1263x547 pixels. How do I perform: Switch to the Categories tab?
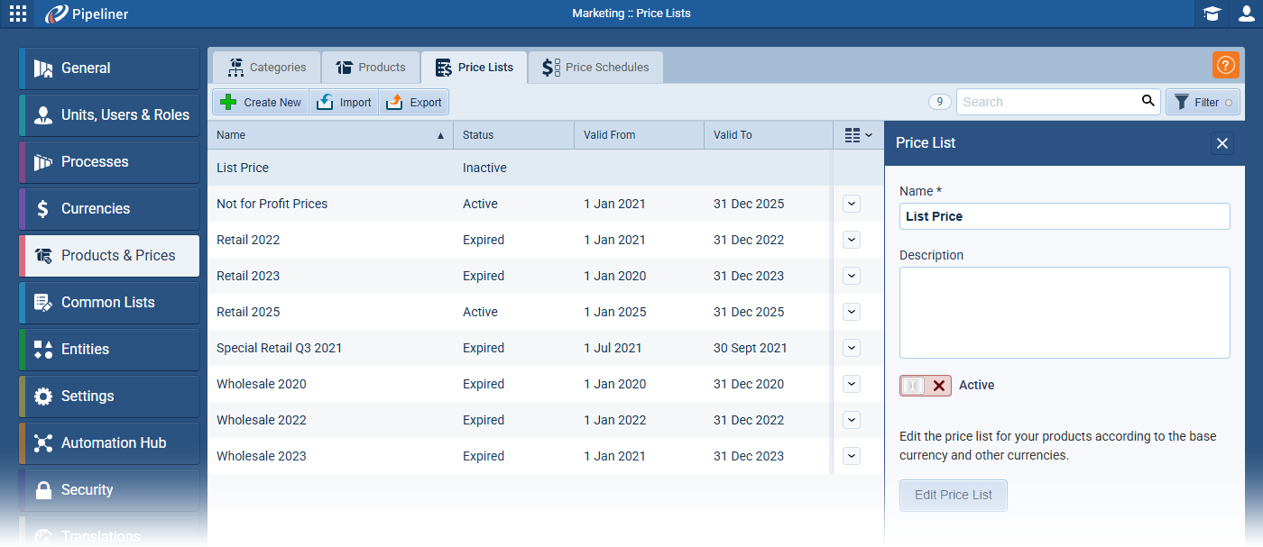pos(267,68)
